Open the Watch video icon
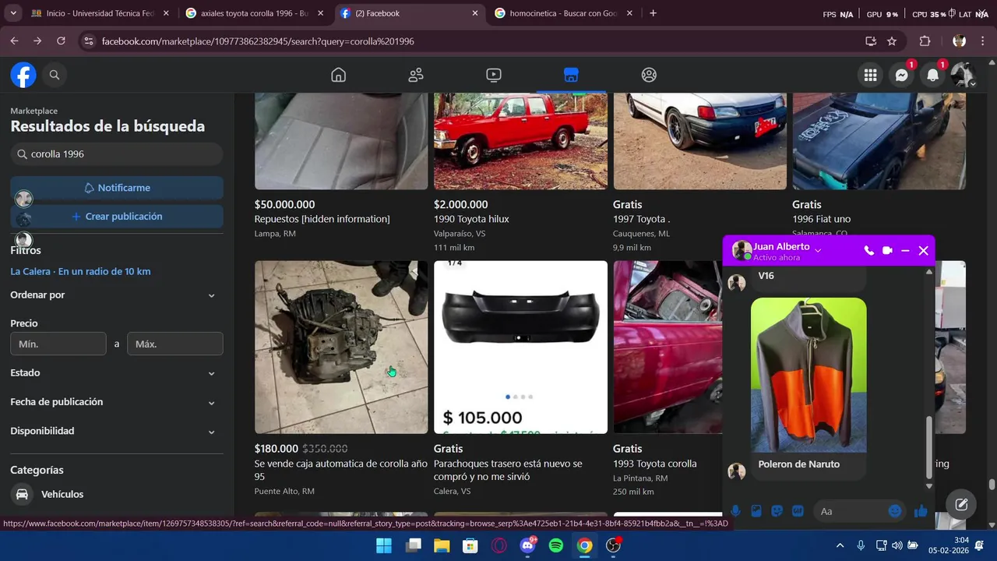Image resolution: width=997 pixels, height=561 pixels. [494, 75]
